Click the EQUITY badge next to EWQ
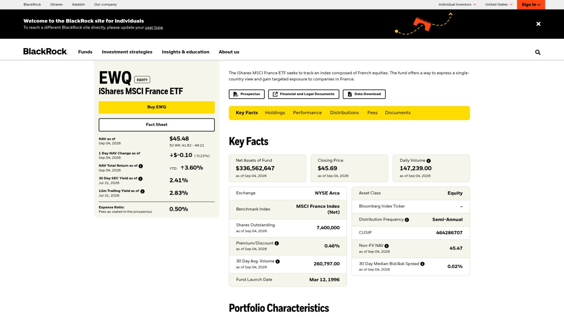The image size is (564, 317). tap(142, 80)
